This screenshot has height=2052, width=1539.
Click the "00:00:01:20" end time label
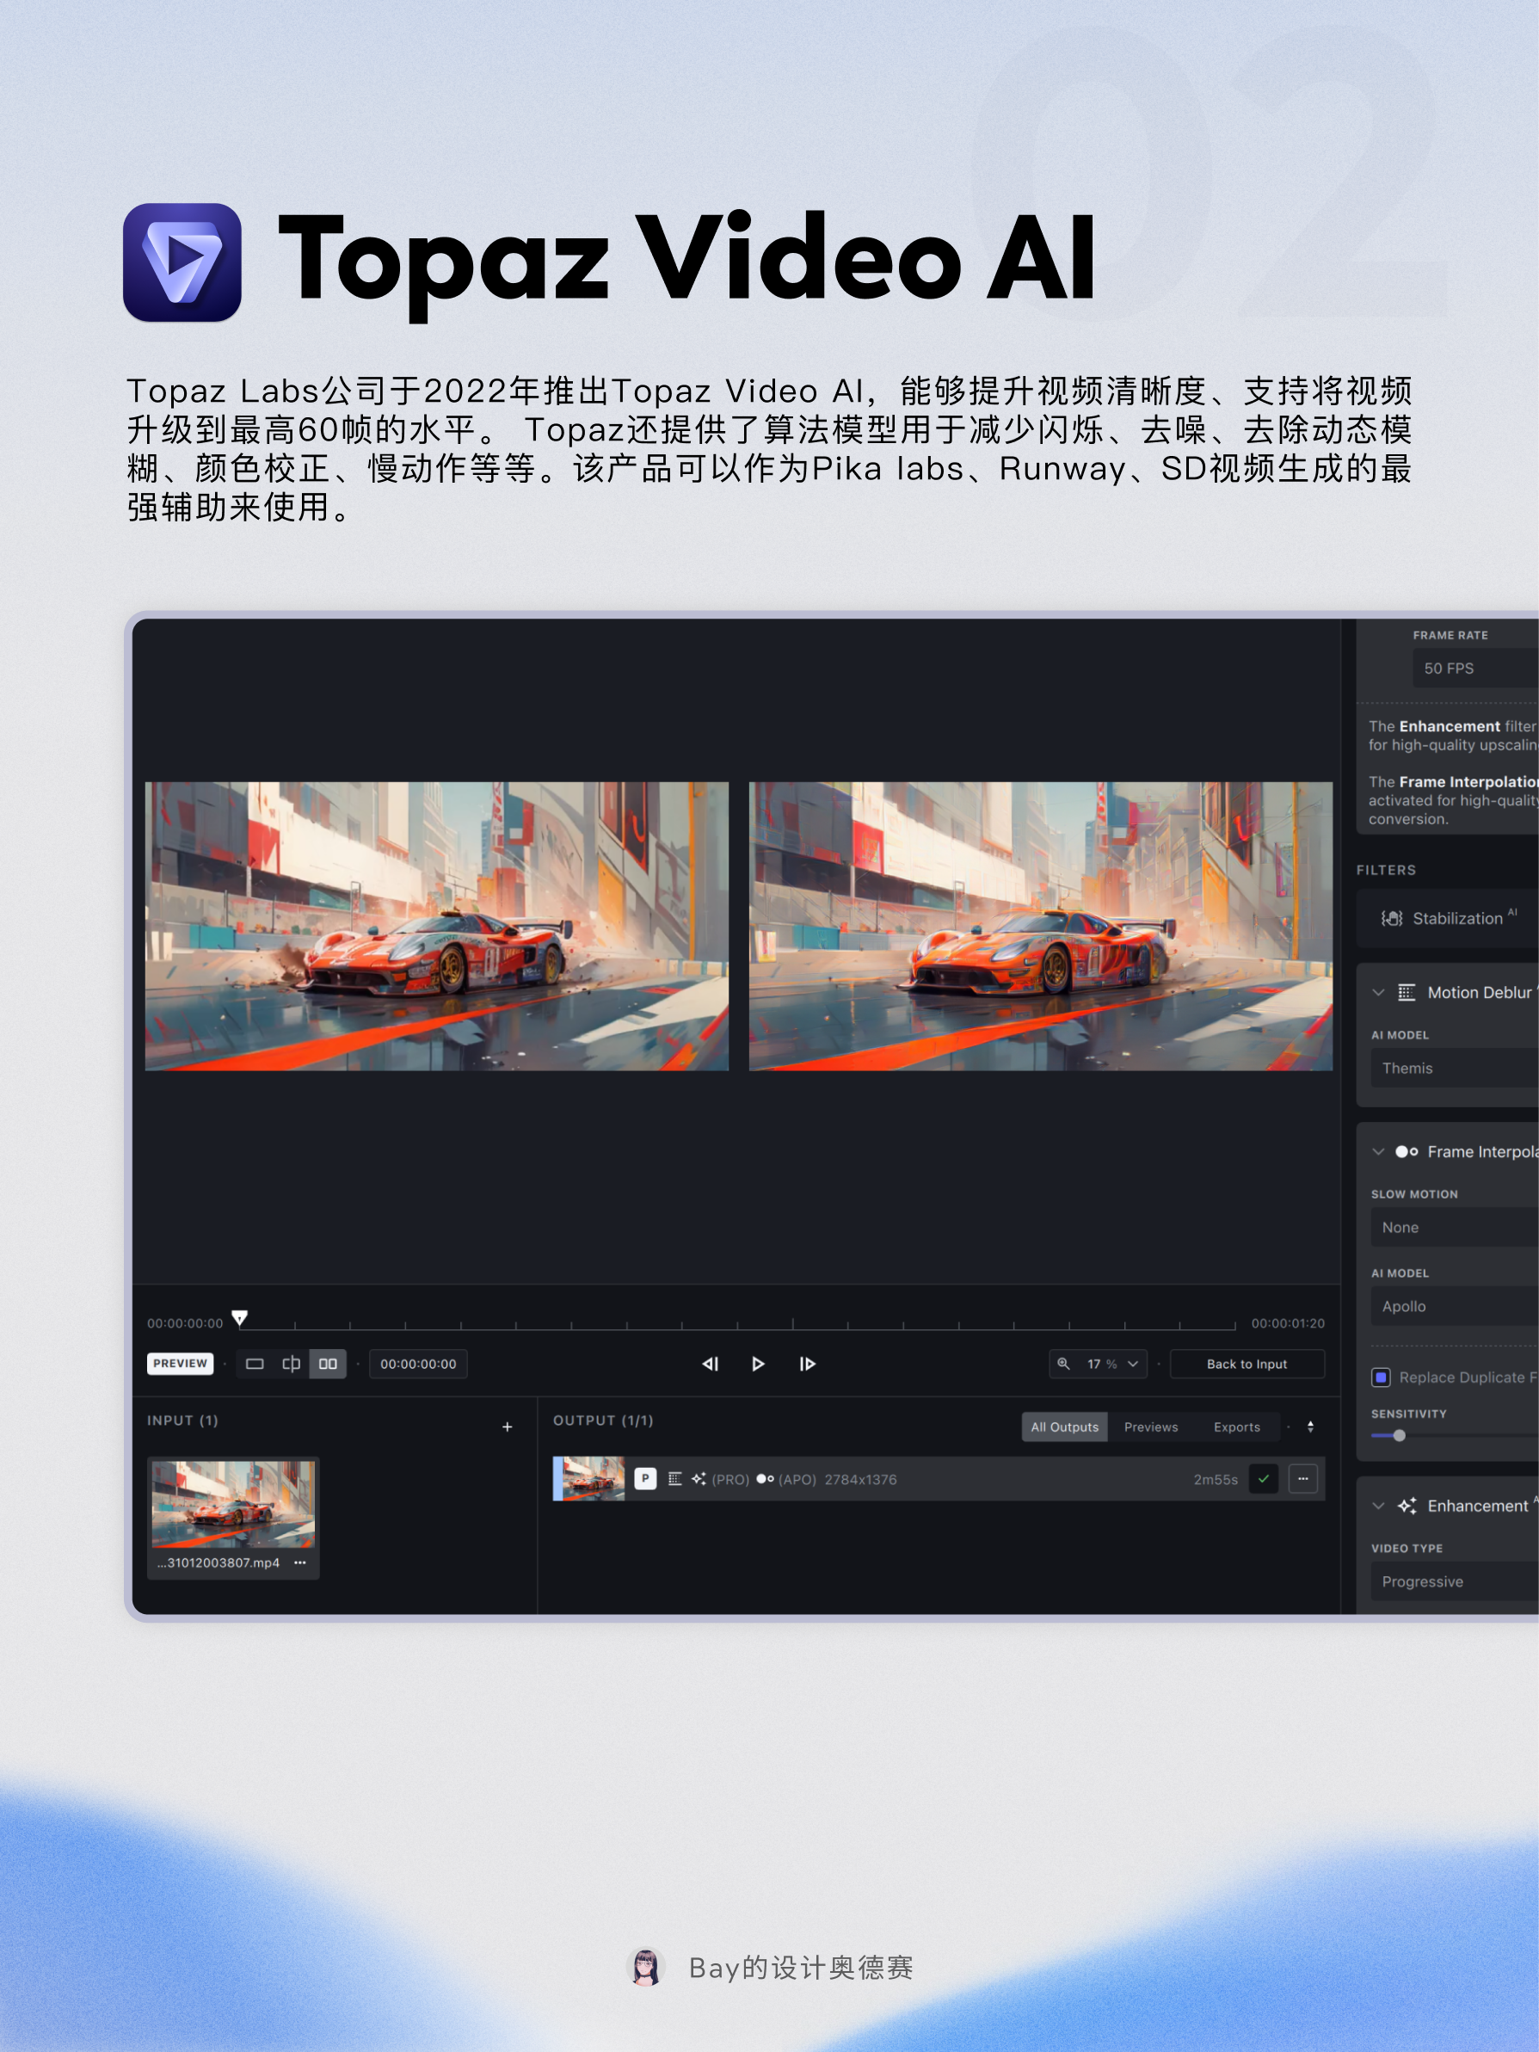click(x=1288, y=1323)
